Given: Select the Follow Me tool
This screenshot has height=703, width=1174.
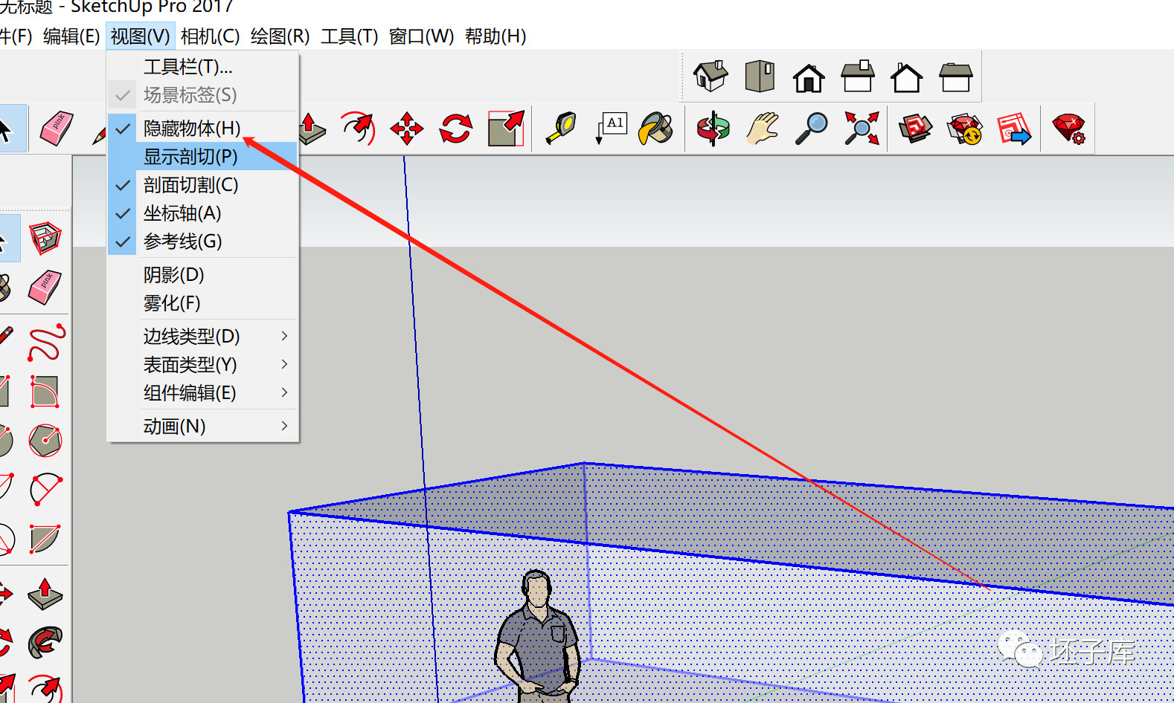Looking at the screenshot, I should point(45,644).
